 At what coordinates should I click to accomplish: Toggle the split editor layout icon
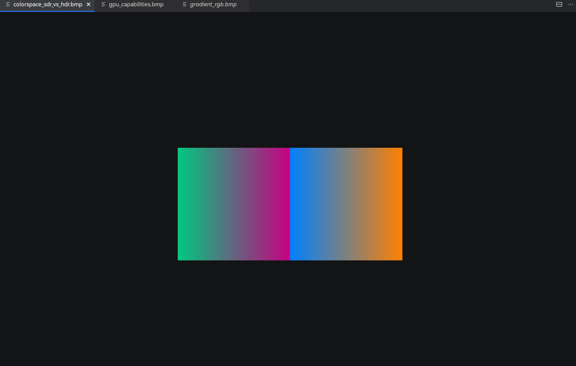559,4
